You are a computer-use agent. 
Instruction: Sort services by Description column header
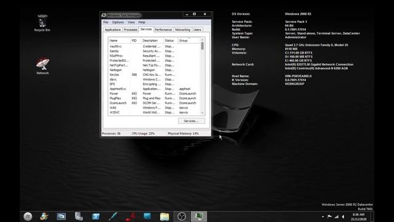click(x=152, y=41)
